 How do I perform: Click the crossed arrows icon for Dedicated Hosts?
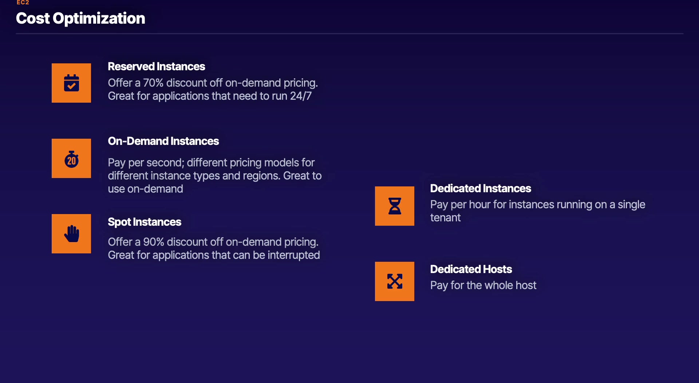pyautogui.click(x=395, y=281)
